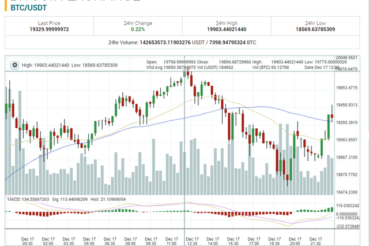Click MACD axis label 116.0363242

[x=348, y=206]
